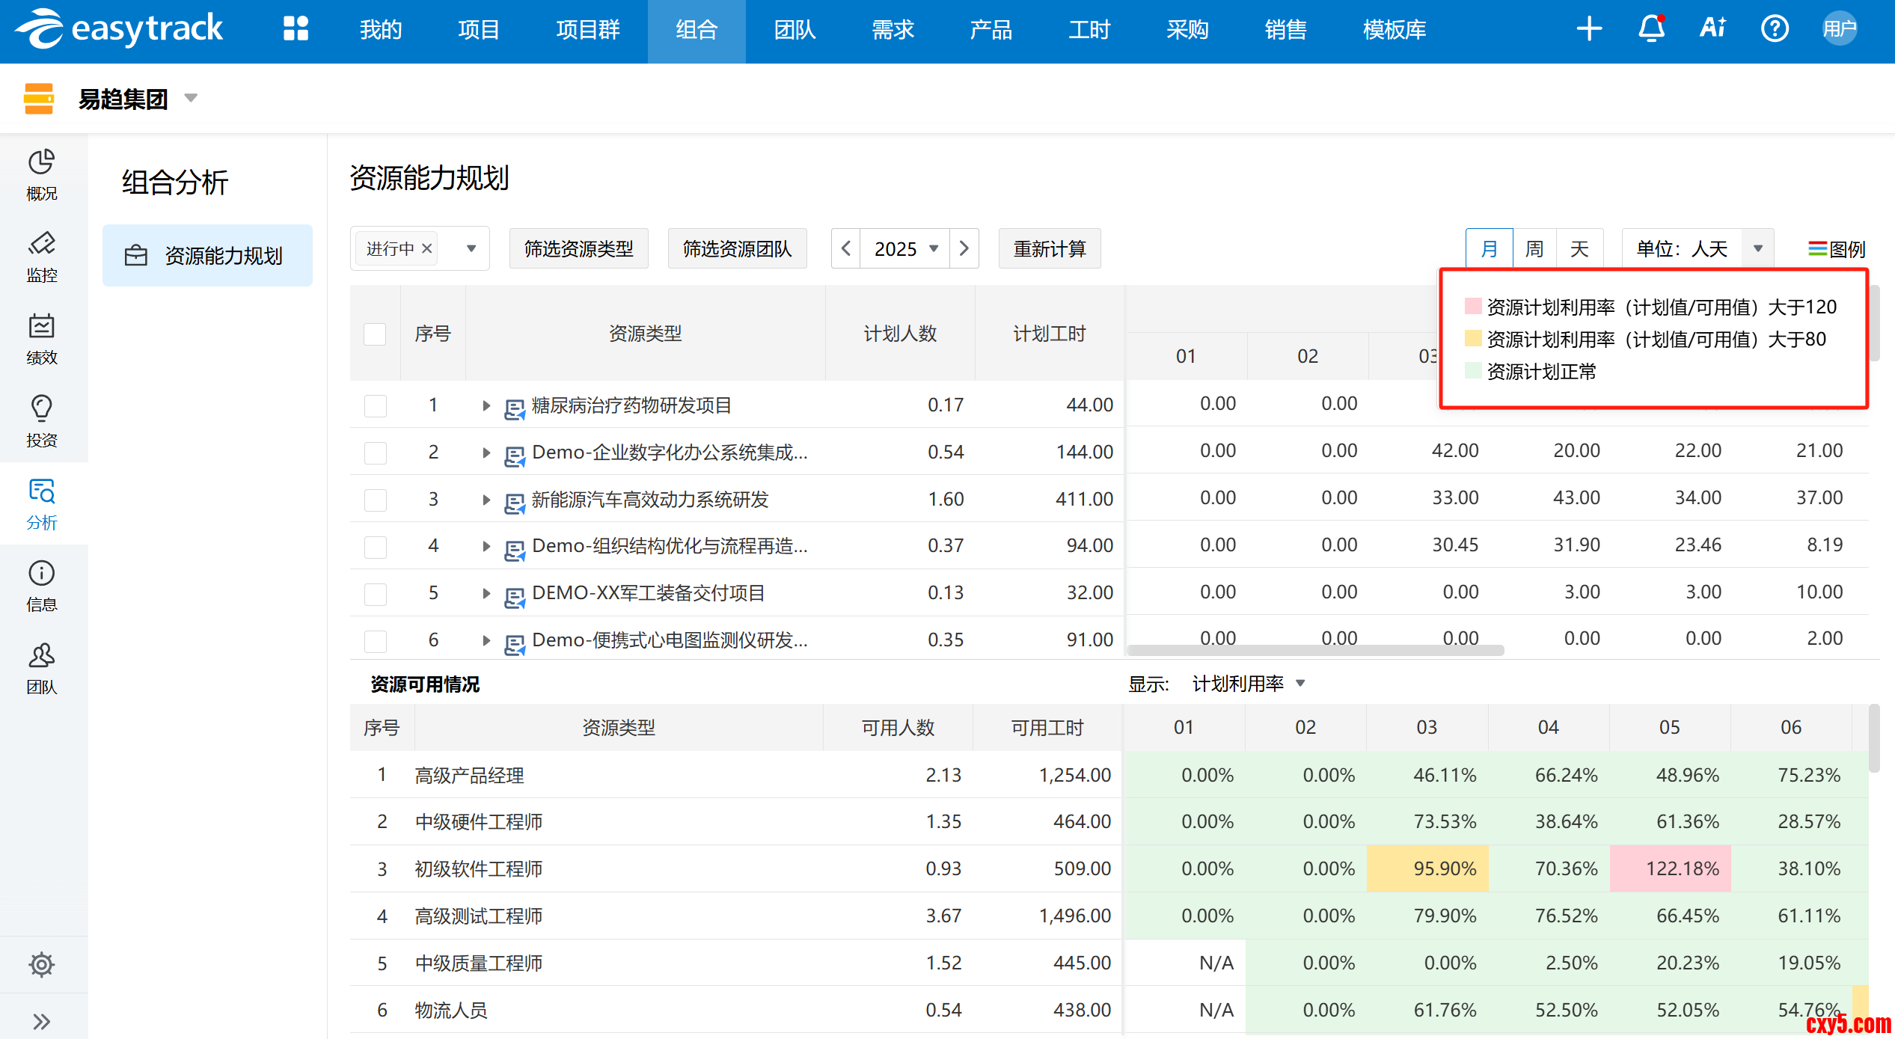
Task: Click 重新计算 button
Action: point(1049,248)
